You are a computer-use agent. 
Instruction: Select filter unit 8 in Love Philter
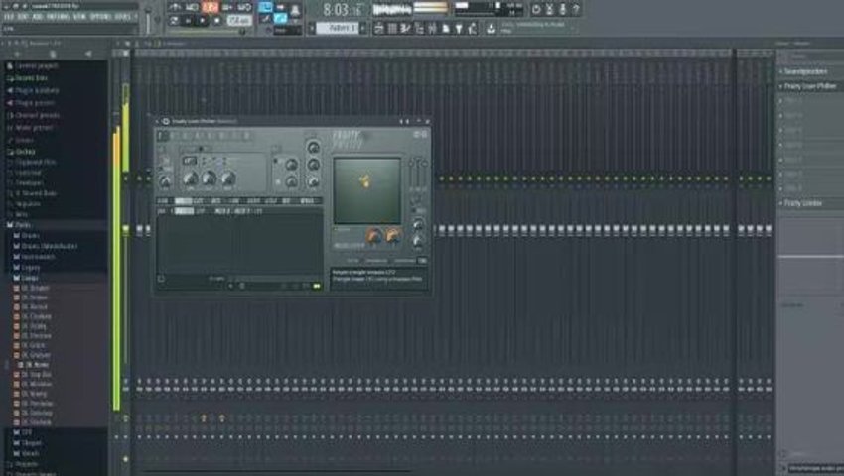coord(247,136)
